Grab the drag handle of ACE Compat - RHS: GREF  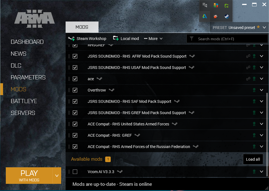click(x=69, y=135)
